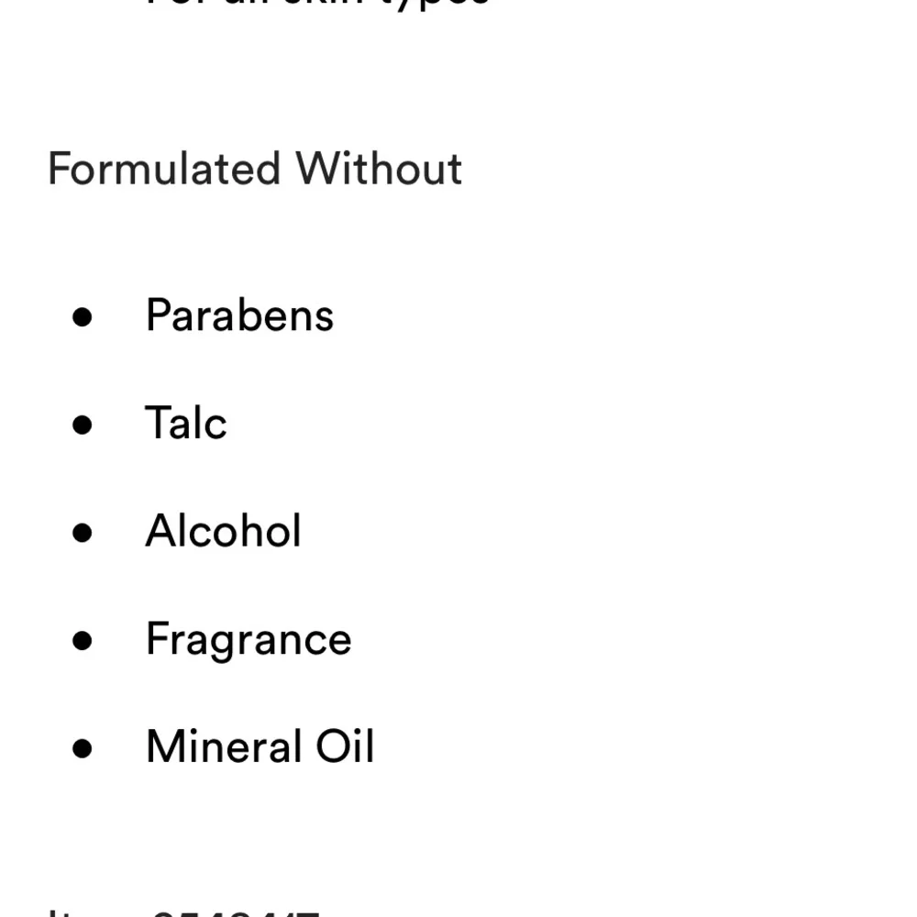Click the bullet preceding Fragrance
This screenshot has width=917, height=917.
coord(82,640)
